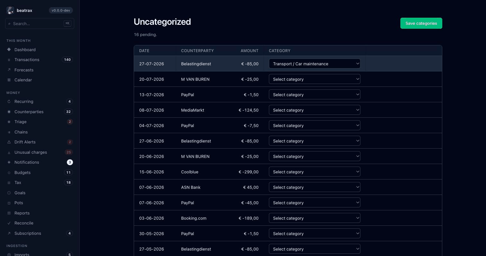
Task: Click the Notifications diamond icon
Action: [9, 162]
